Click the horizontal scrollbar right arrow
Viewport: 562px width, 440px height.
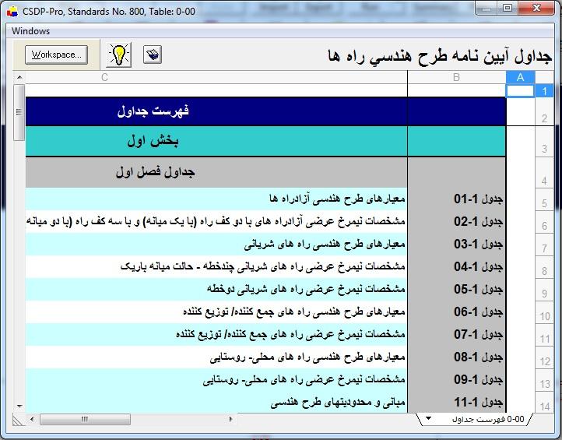(x=230, y=419)
